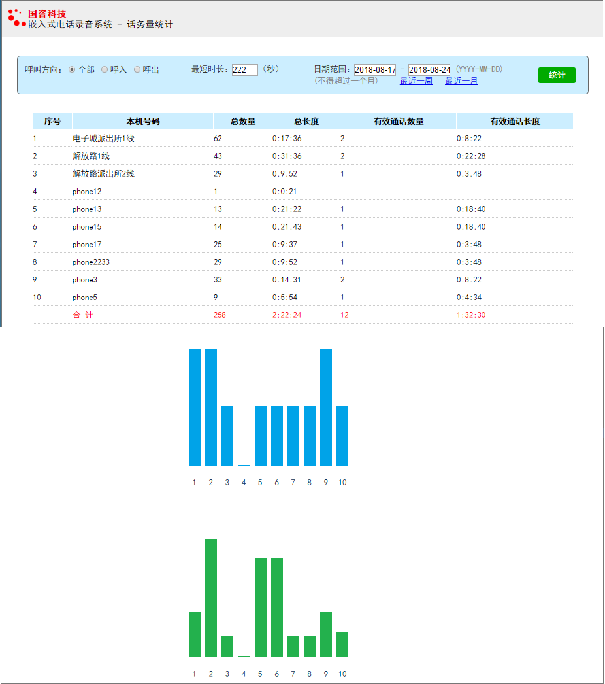Click total length 0:0:21 of phone12

click(285, 192)
